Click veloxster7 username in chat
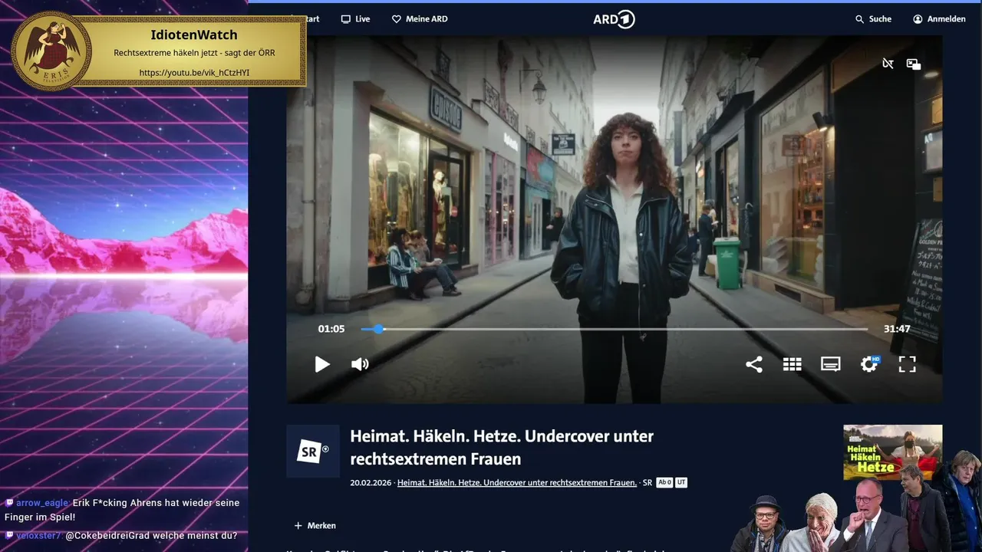The height and width of the screenshot is (552, 982). 38,536
